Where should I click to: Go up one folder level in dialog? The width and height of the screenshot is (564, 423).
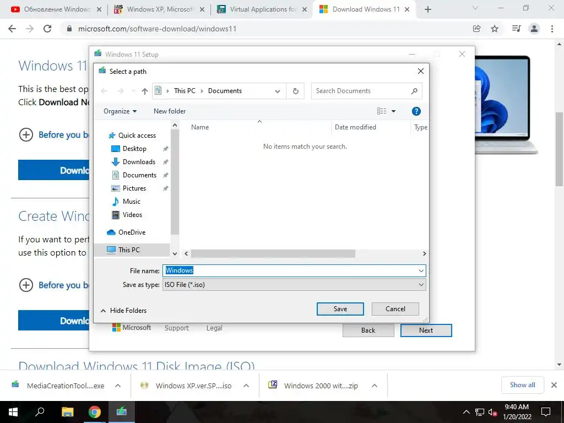[145, 91]
